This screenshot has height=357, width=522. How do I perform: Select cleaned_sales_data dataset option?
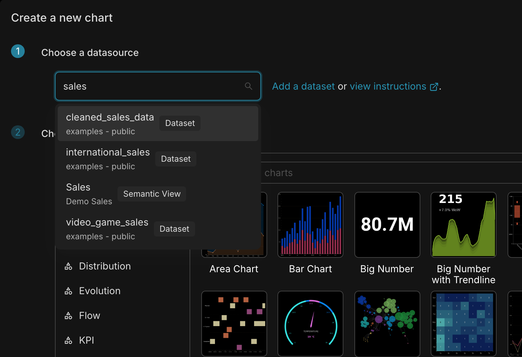click(x=158, y=124)
